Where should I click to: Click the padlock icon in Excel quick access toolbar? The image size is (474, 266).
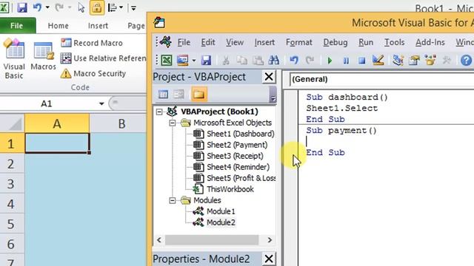(x=97, y=7)
